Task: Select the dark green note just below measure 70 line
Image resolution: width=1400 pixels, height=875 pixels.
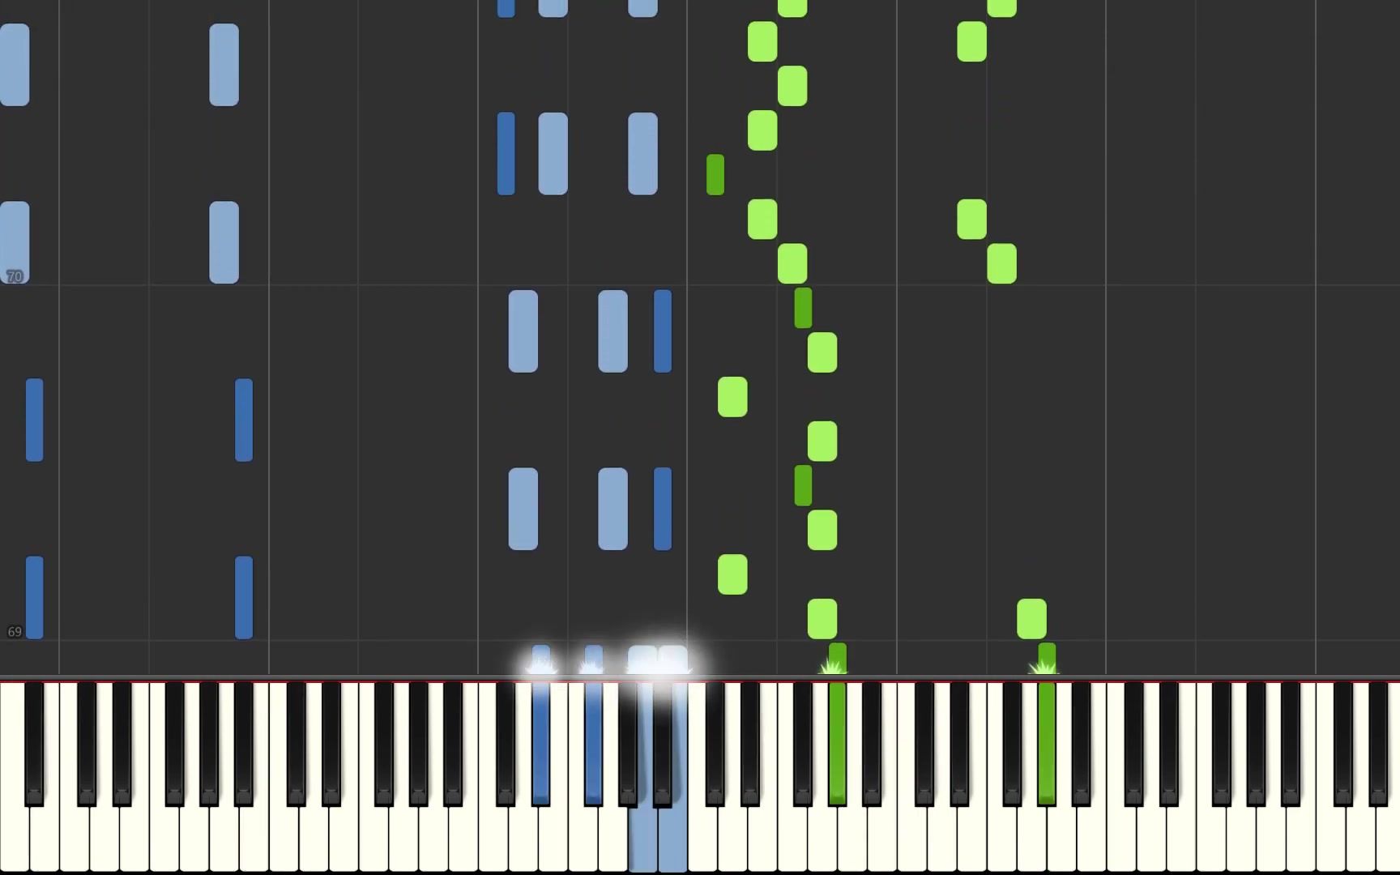Action: tap(803, 308)
